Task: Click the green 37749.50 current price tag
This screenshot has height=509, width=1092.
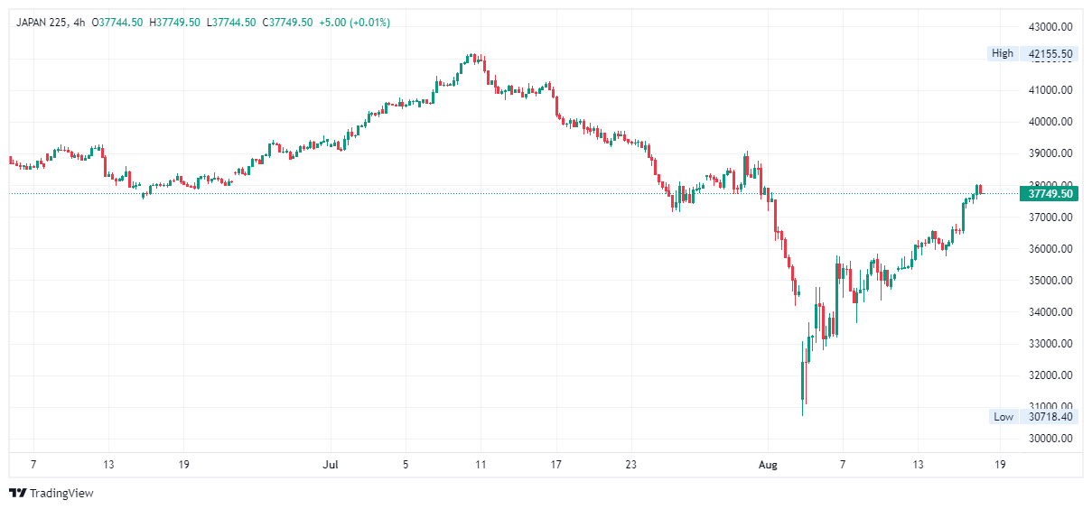Action: coord(1050,194)
